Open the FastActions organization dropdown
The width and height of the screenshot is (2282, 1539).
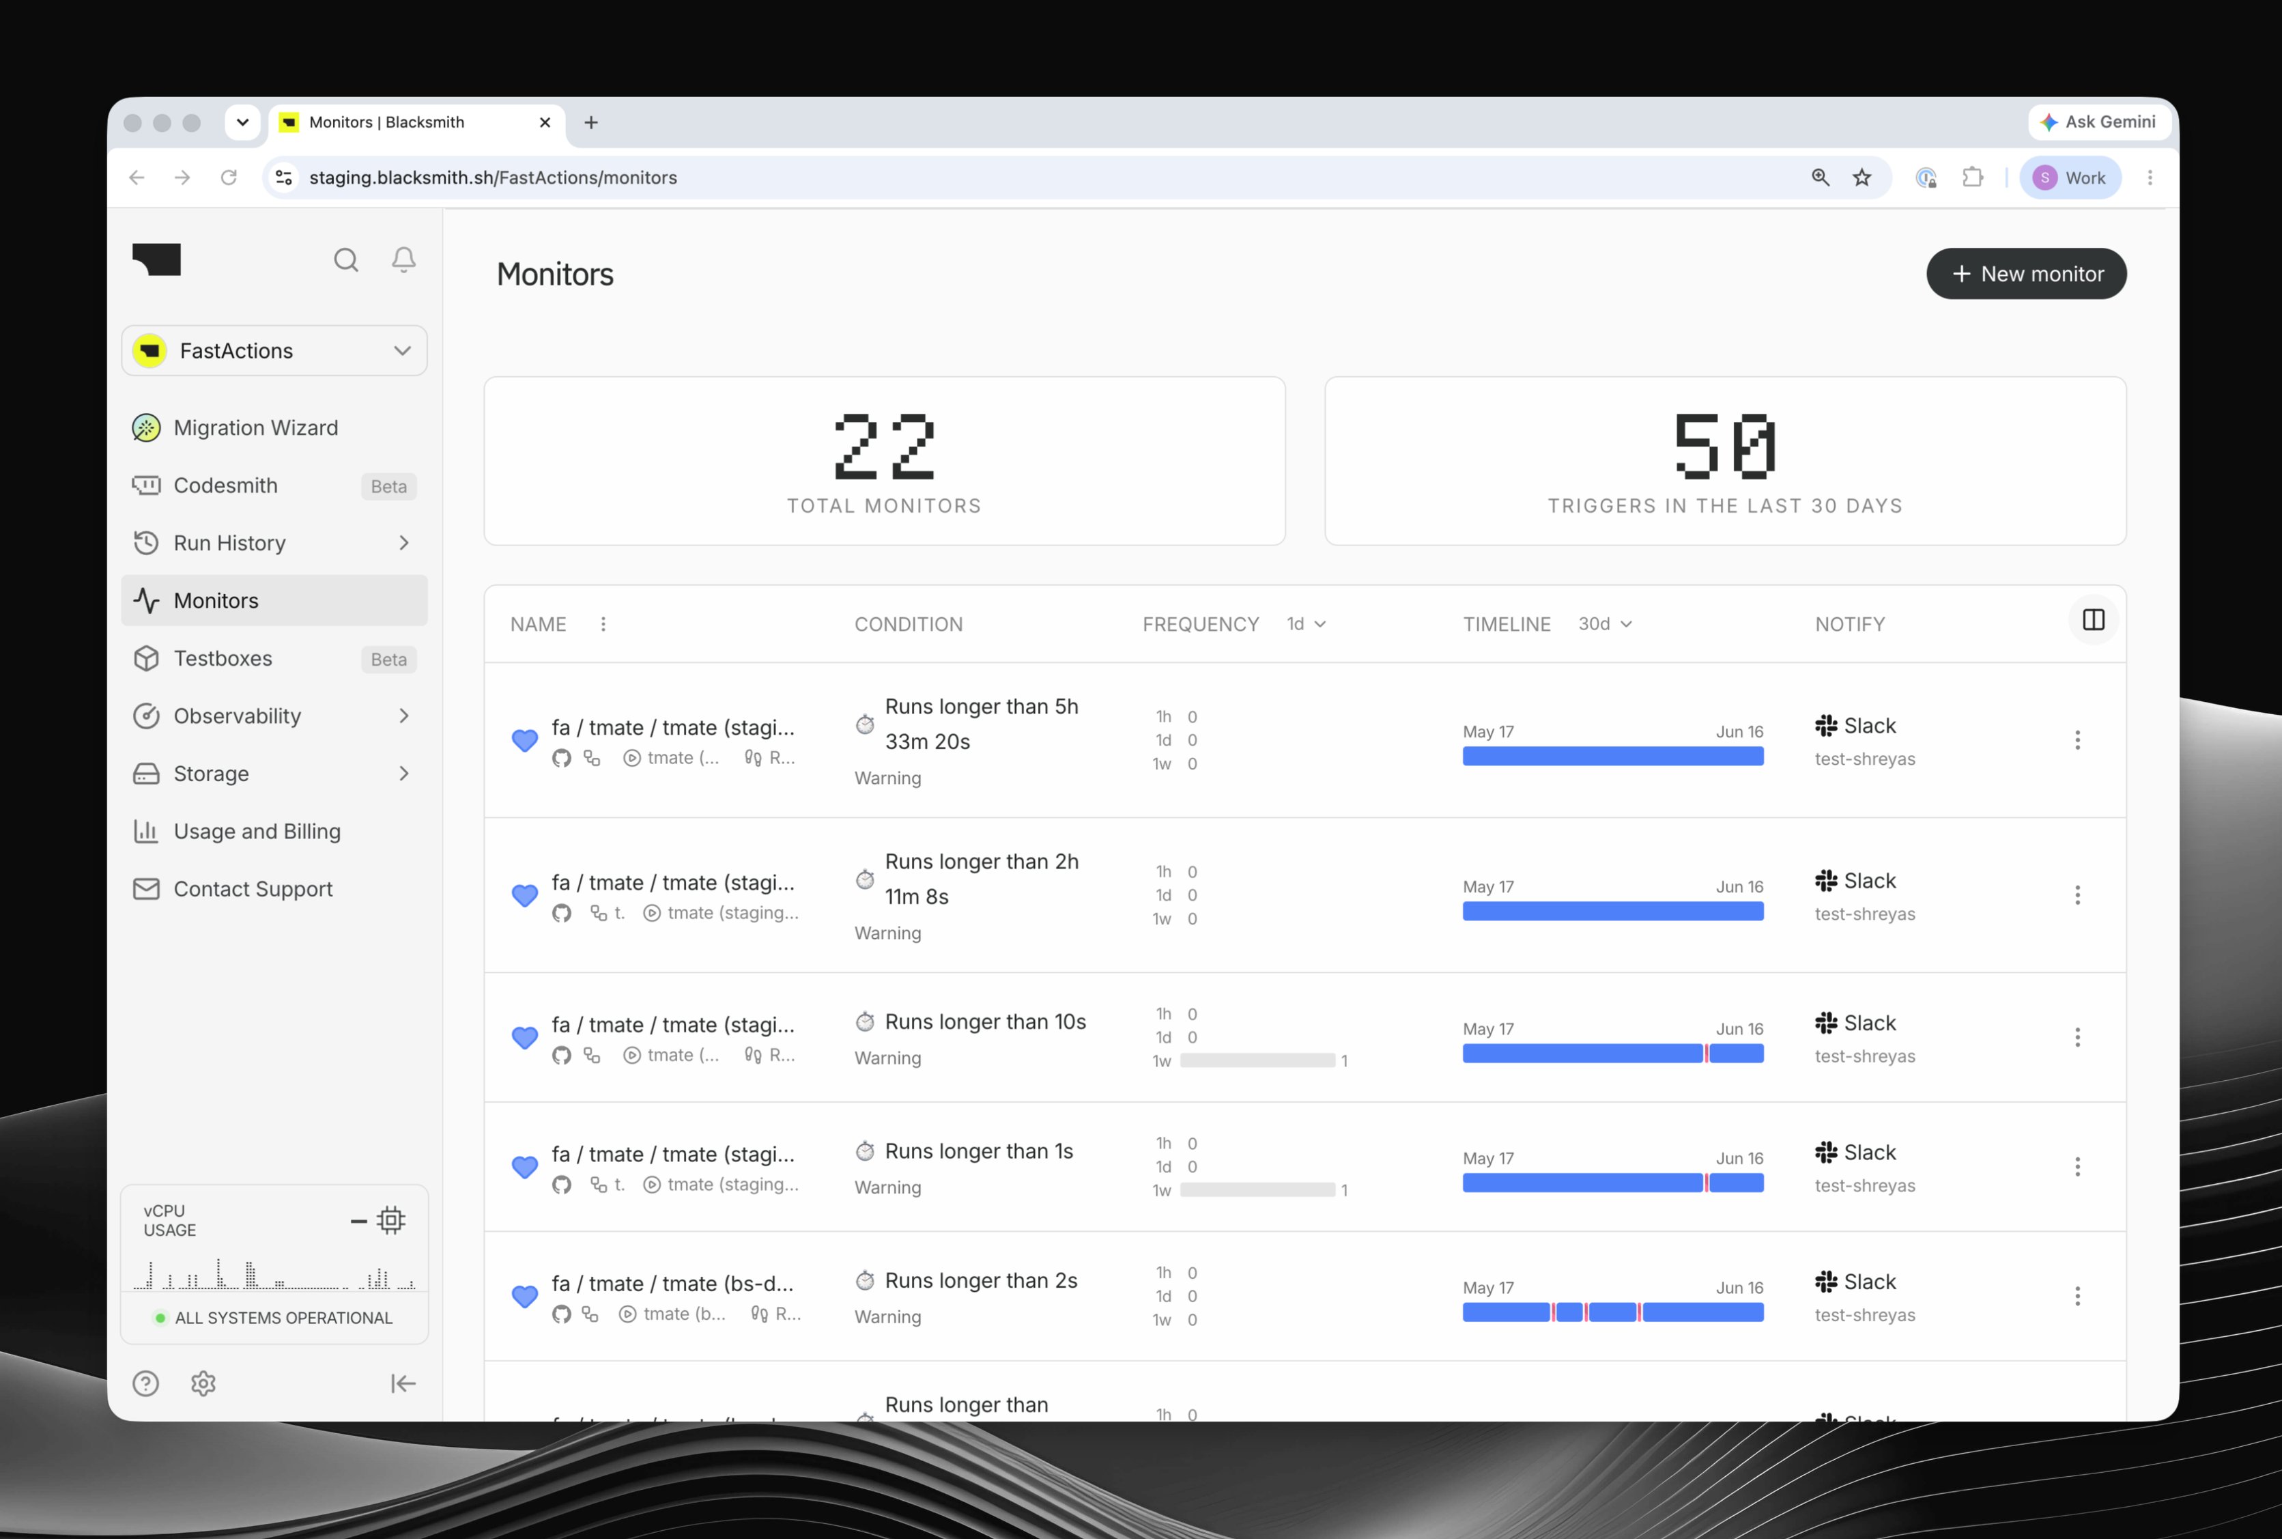pyautogui.click(x=274, y=352)
